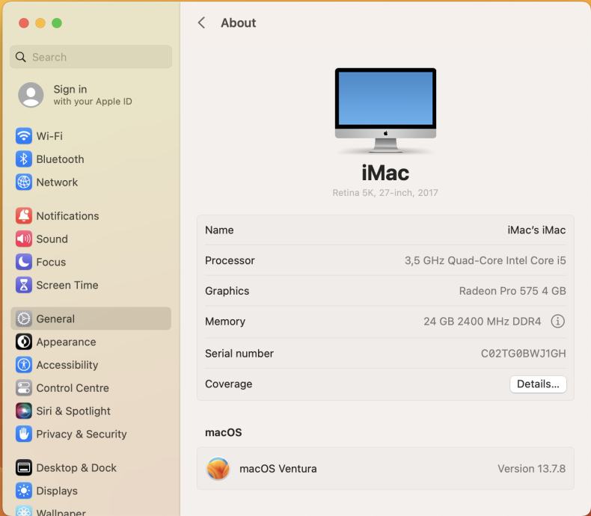Sign in with your Apple ID

[75, 95]
